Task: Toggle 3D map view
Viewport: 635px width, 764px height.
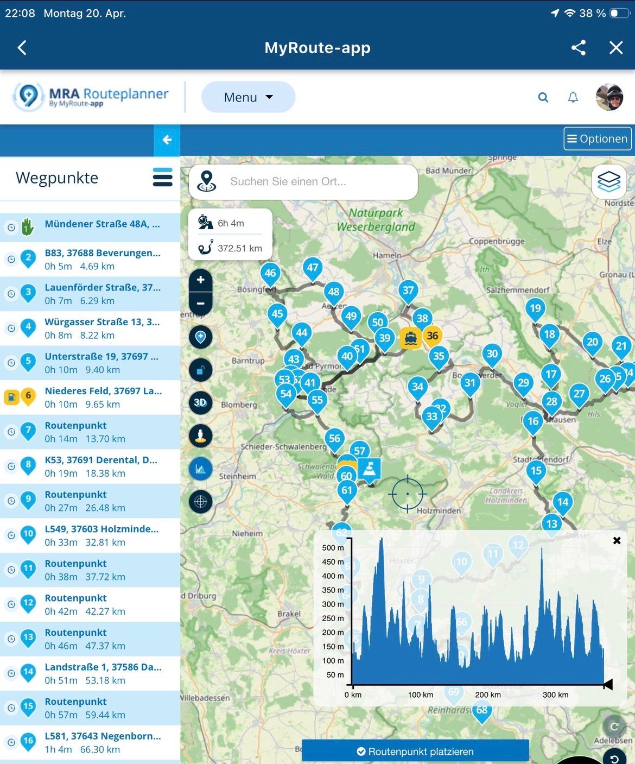Action: [200, 402]
